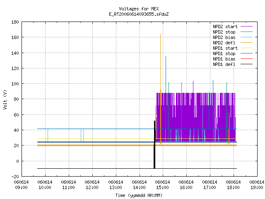Image resolution: width=265 pixels, height=199 pixels.
Task: Select the 'NPD1 start' legend label
Action: (x=225, y=48)
